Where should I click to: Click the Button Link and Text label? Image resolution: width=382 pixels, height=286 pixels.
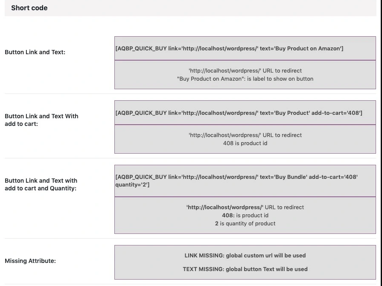(35, 52)
